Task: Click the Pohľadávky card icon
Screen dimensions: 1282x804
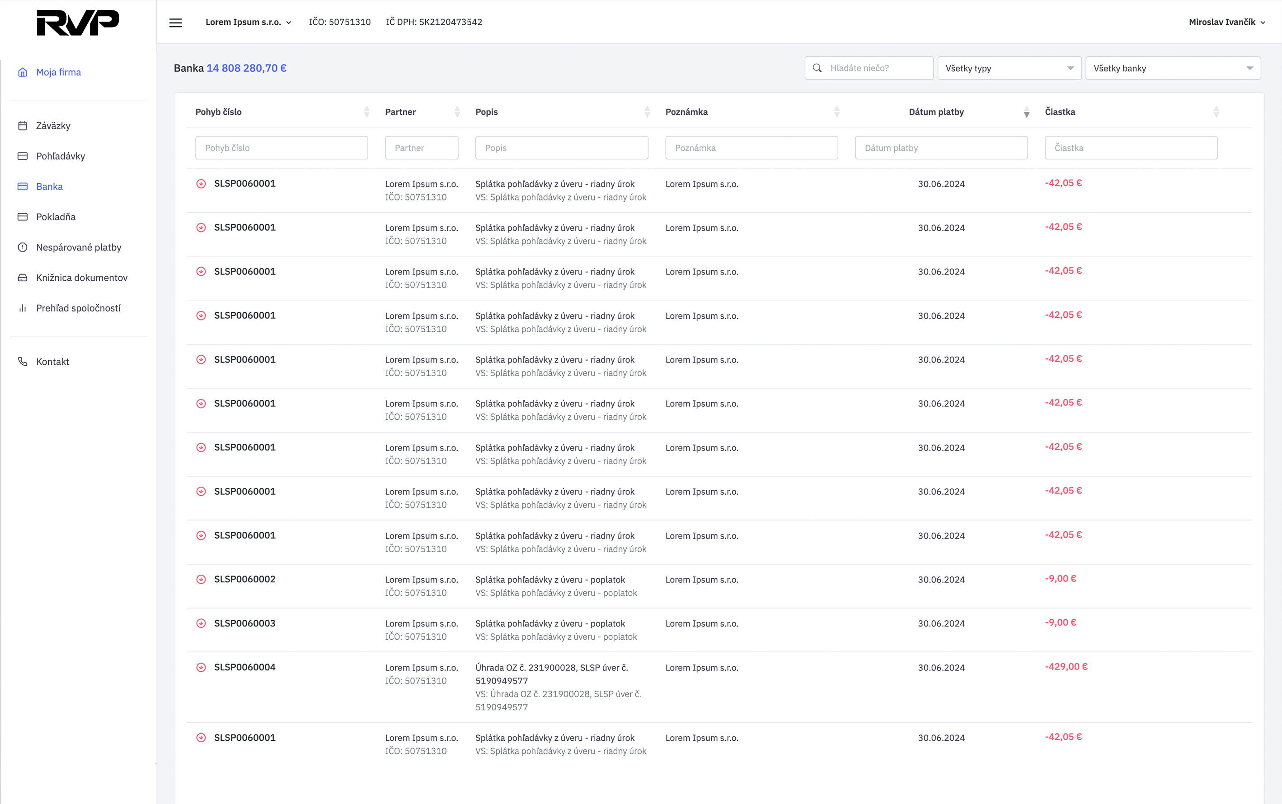Action: coord(22,156)
